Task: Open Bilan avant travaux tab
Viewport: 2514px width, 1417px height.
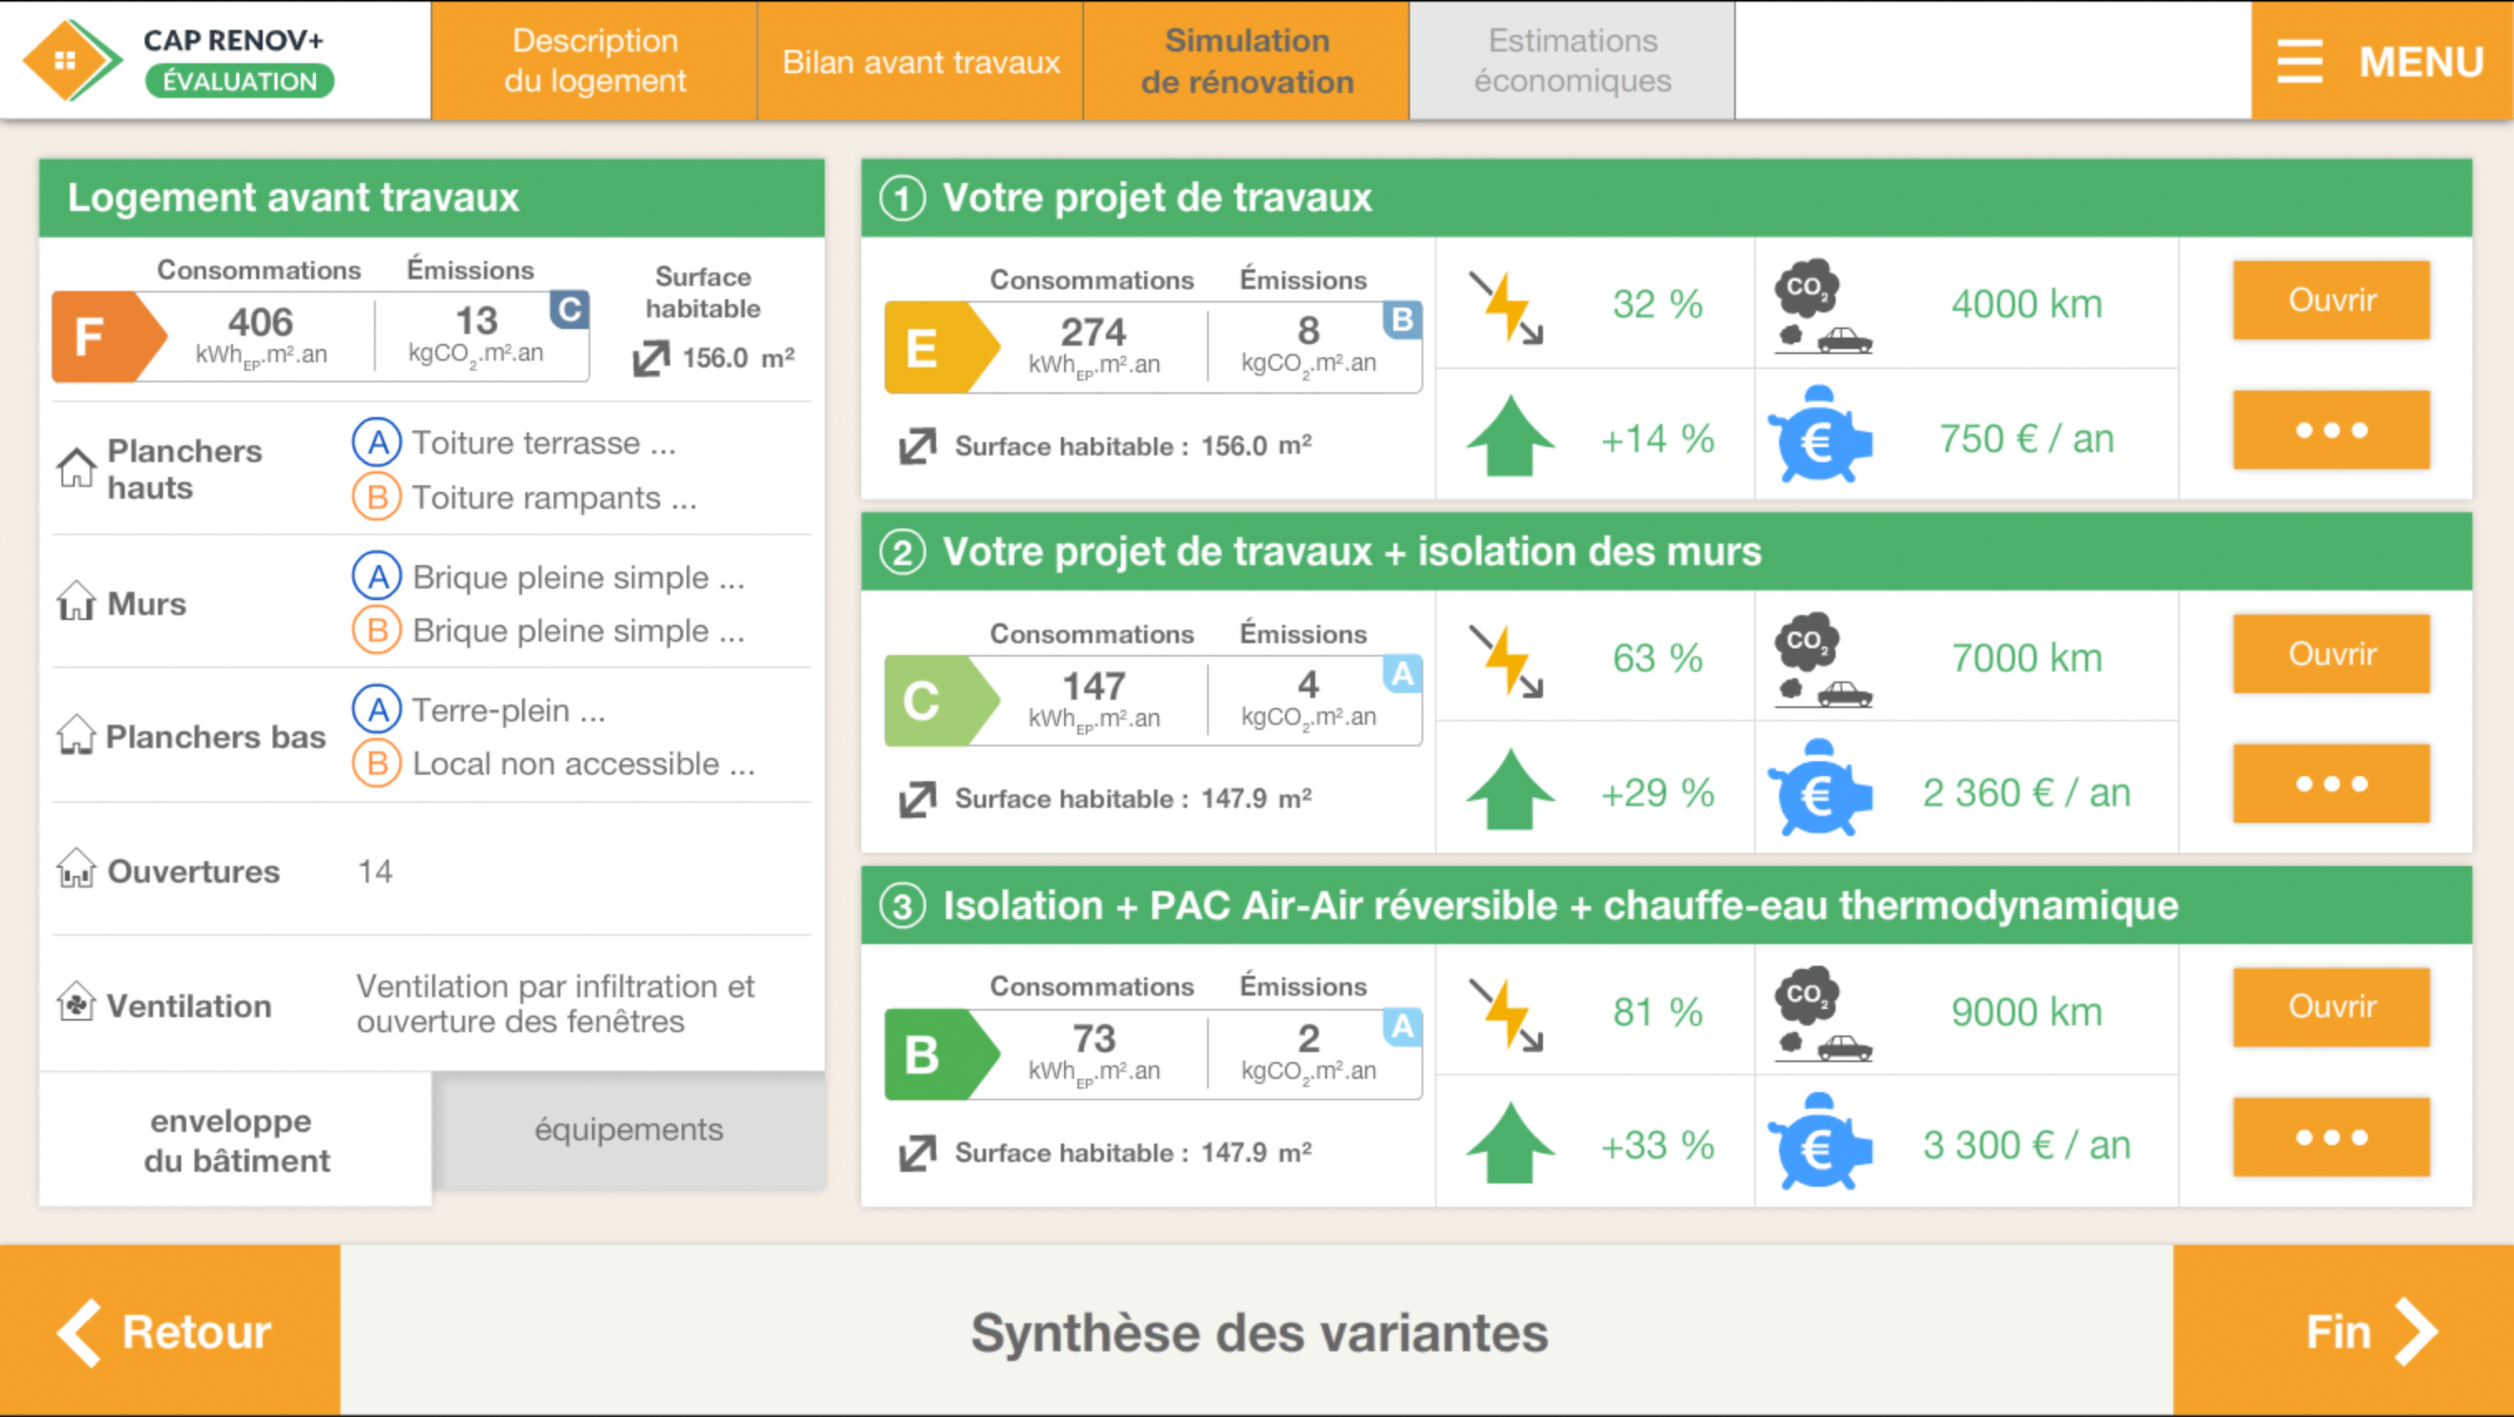Action: 919,62
